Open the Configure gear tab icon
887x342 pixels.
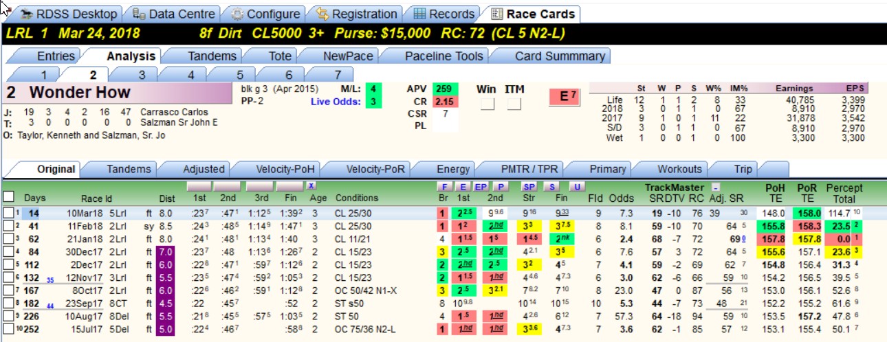pos(237,14)
